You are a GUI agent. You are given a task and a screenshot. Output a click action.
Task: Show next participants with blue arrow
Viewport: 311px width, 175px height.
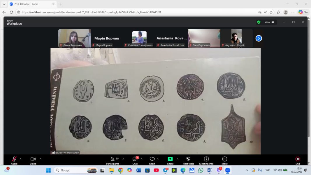pos(259,38)
